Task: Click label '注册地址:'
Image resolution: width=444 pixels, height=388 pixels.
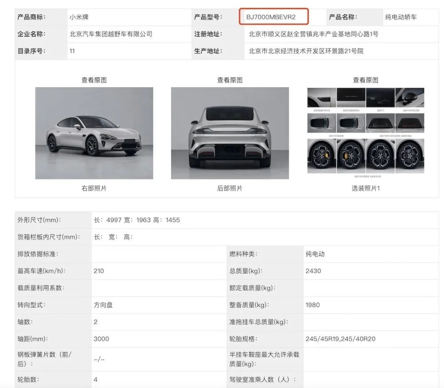Action: click(208, 34)
